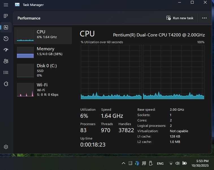214x170 pixels.
Task: Click the CPU utilization graph
Action: pos(142,72)
